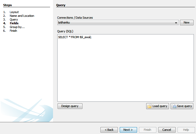Click the Save query button
The image size is (196, 134).
182,106
